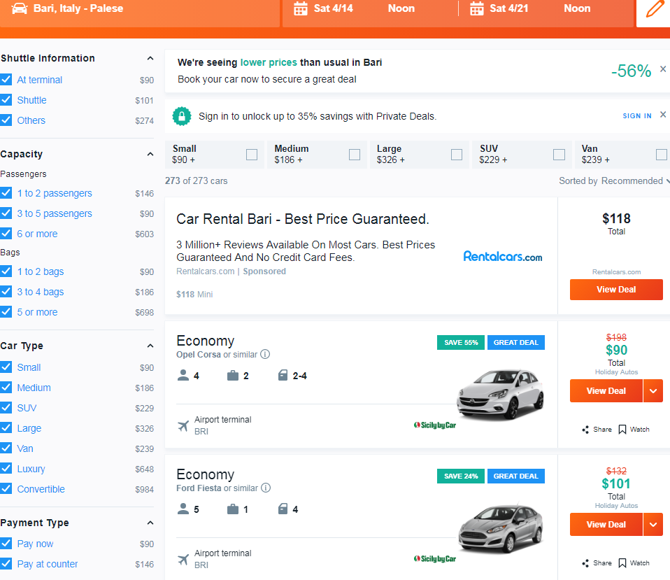Select the Small $90+ category tab
670x580 pixels.
[215, 155]
